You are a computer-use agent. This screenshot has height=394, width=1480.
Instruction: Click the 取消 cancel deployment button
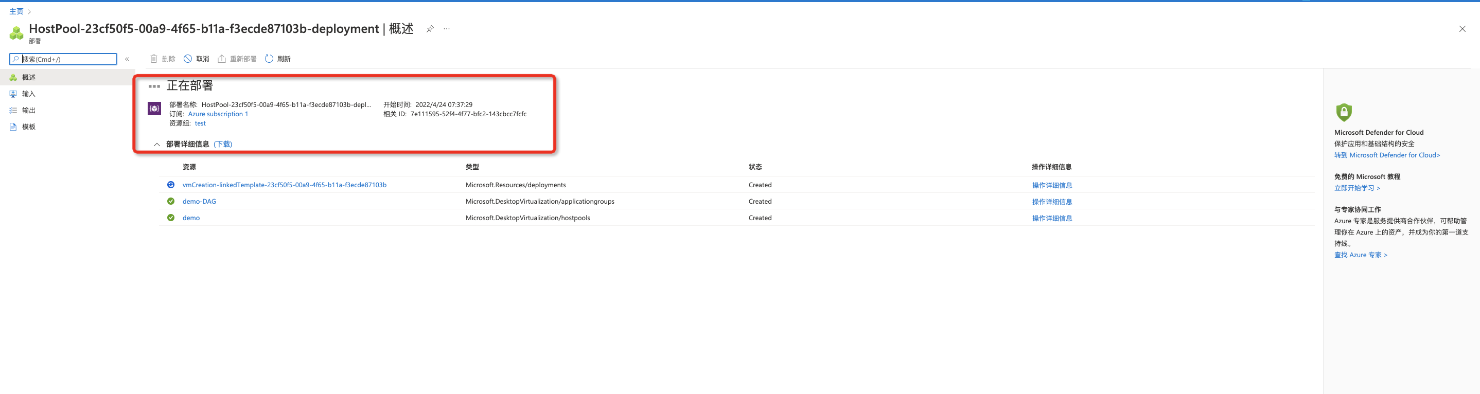coord(197,59)
